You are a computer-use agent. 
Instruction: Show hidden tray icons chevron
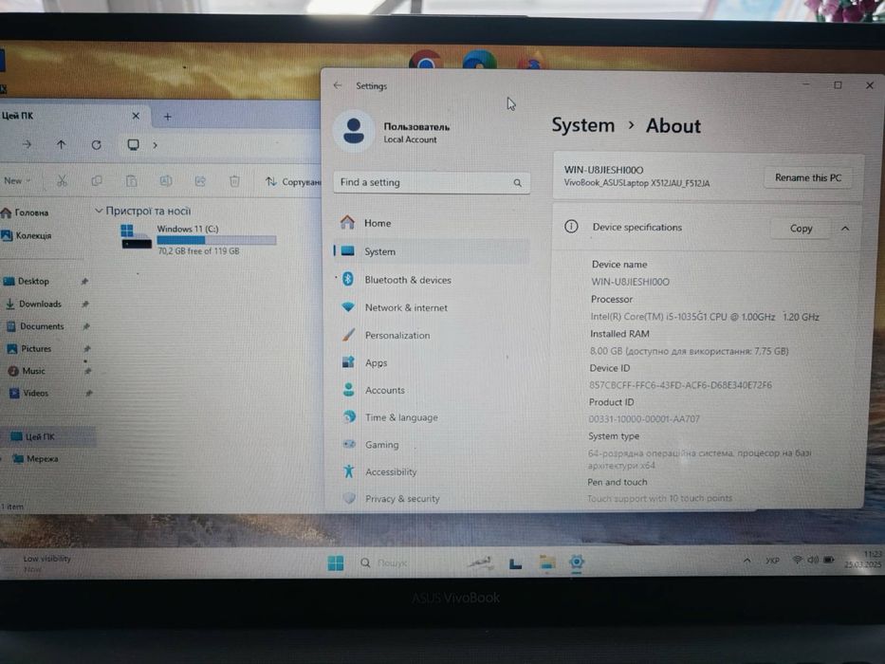click(747, 561)
